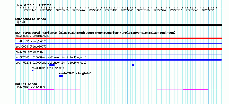Click the DGV Structural Variants track title
The height and width of the screenshot is (104, 229).
point(95,33)
